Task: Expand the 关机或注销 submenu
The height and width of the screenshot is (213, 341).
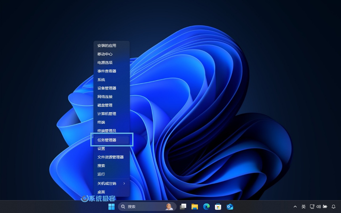Action: [111, 183]
